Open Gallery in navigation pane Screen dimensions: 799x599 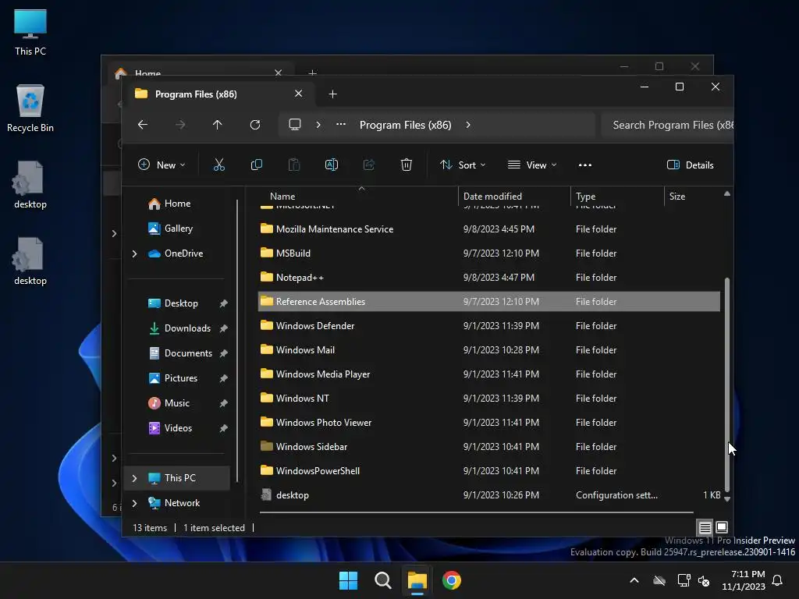pyautogui.click(x=178, y=229)
